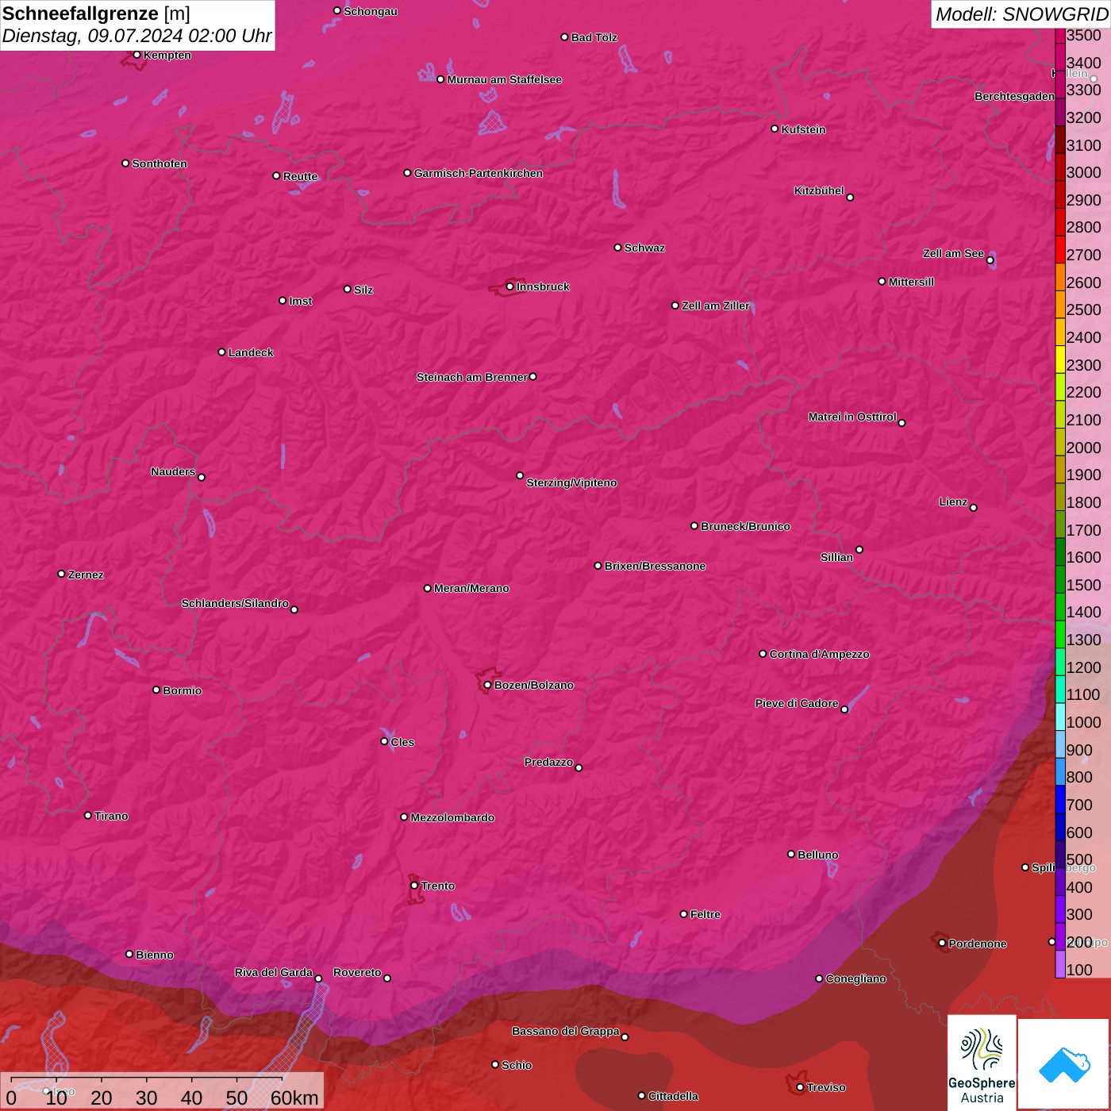Click the blue cloud arrow logo
This screenshot has height=1111, width=1111.
click(1064, 1065)
